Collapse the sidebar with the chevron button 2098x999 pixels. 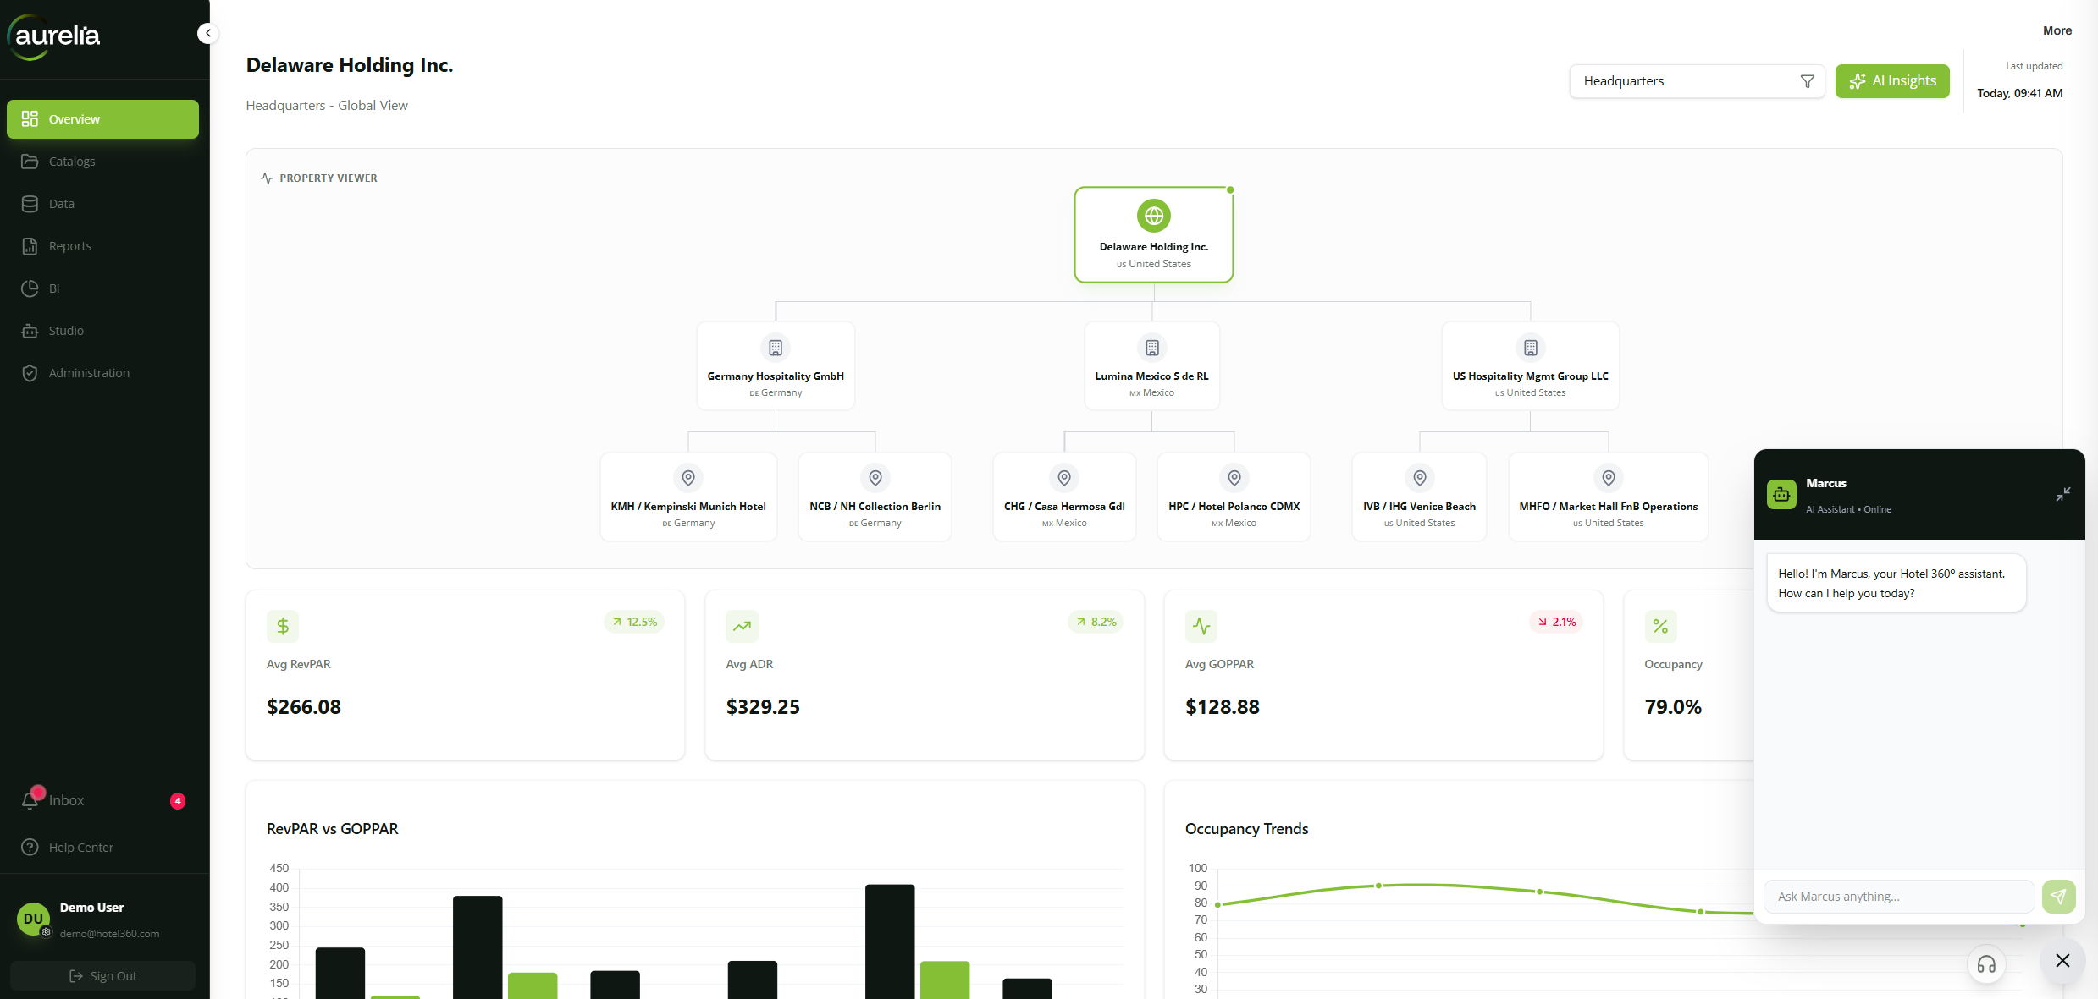(207, 33)
